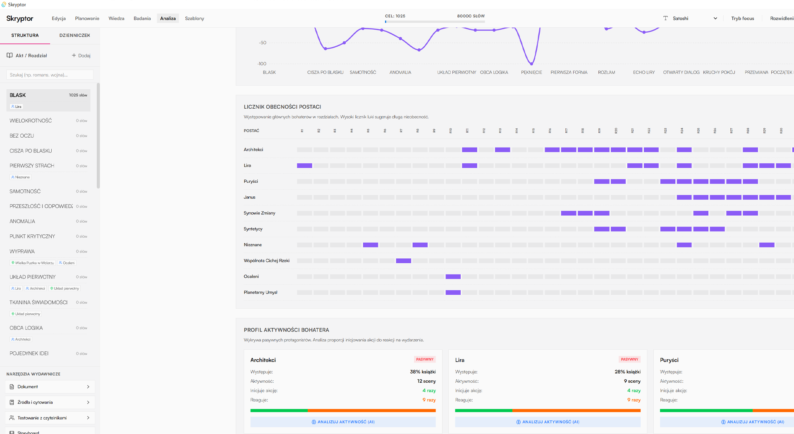Focus the chapter search input field

pyautogui.click(x=50, y=75)
